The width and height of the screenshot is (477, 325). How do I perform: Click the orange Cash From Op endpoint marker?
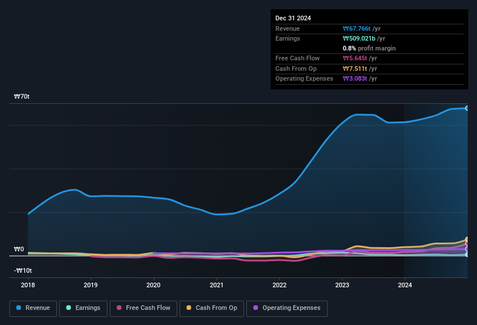pos(467,239)
